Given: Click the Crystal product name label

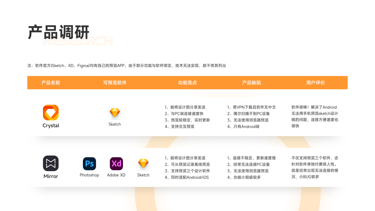Looking at the screenshot, I should pos(51,126).
